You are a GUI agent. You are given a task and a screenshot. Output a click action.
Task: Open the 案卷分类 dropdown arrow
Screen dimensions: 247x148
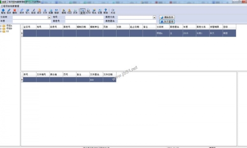tap(154, 17)
